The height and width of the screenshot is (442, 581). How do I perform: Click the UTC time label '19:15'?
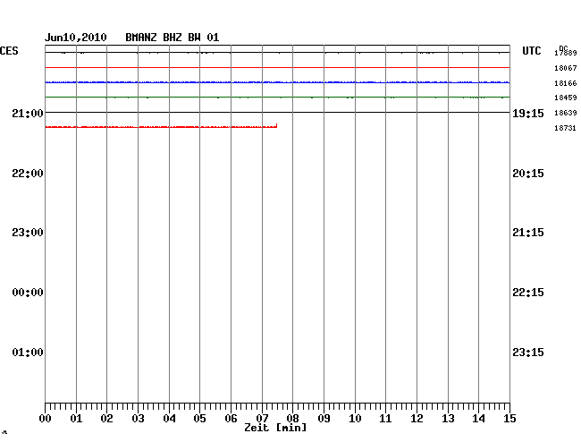tap(528, 114)
